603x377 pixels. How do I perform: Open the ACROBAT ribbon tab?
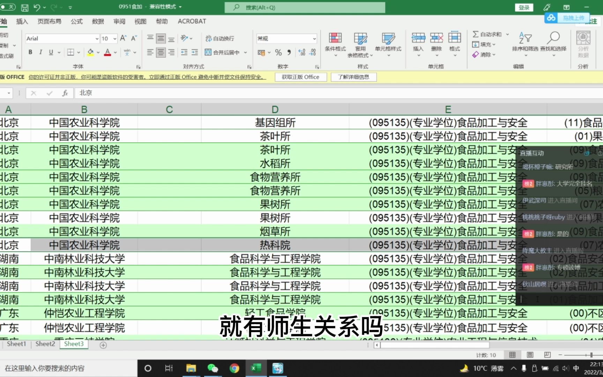(x=192, y=21)
